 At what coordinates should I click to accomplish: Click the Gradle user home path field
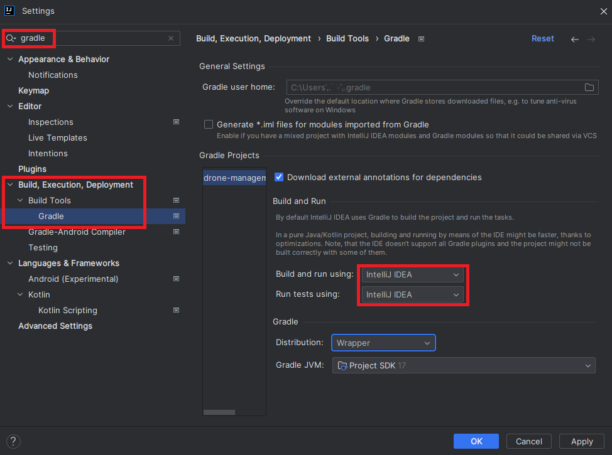442,87
